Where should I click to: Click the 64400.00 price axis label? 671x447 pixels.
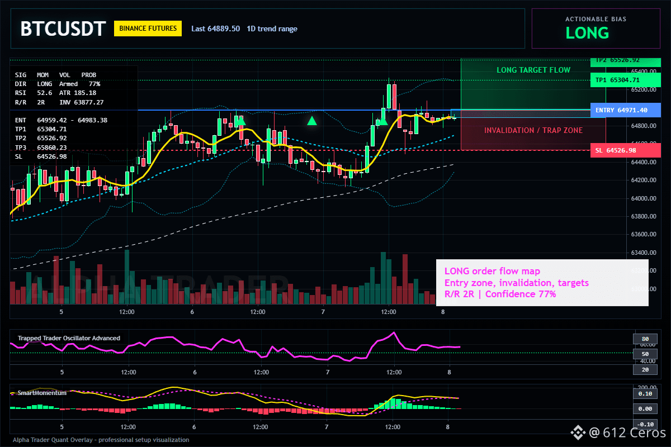coord(644,162)
